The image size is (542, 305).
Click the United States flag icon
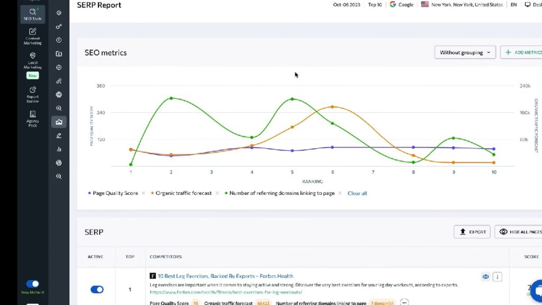(x=425, y=4)
